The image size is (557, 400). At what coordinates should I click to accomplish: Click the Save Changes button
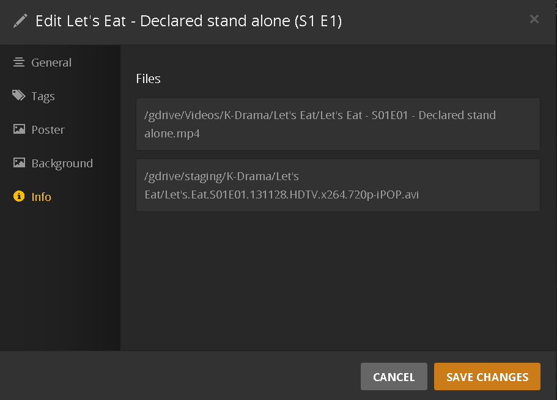pyautogui.click(x=487, y=377)
